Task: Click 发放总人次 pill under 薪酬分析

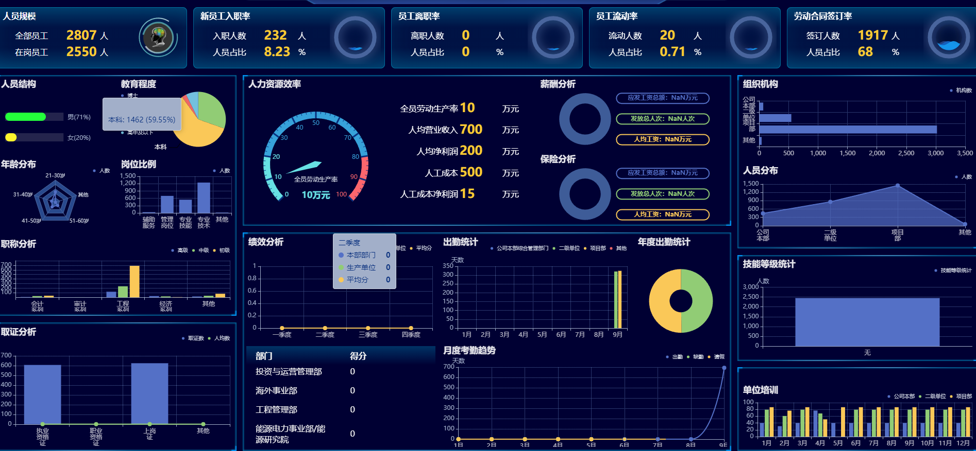Action: coord(663,119)
